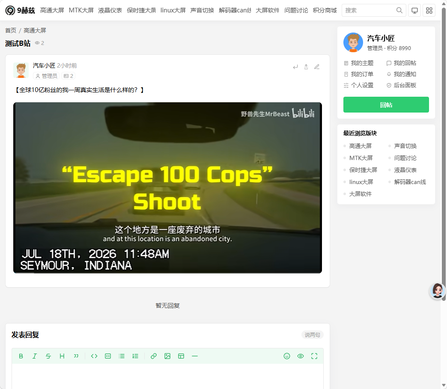Insert horizontal rule in editor
447x389 pixels.
point(195,356)
